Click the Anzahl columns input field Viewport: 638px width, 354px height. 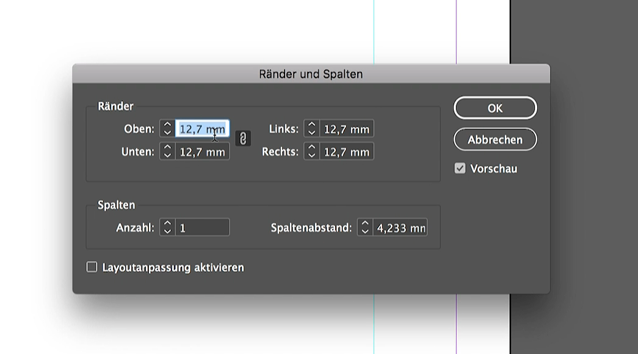coord(202,228)
